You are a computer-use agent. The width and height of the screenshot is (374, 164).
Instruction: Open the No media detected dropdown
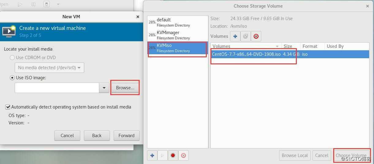tap(49, 68)
